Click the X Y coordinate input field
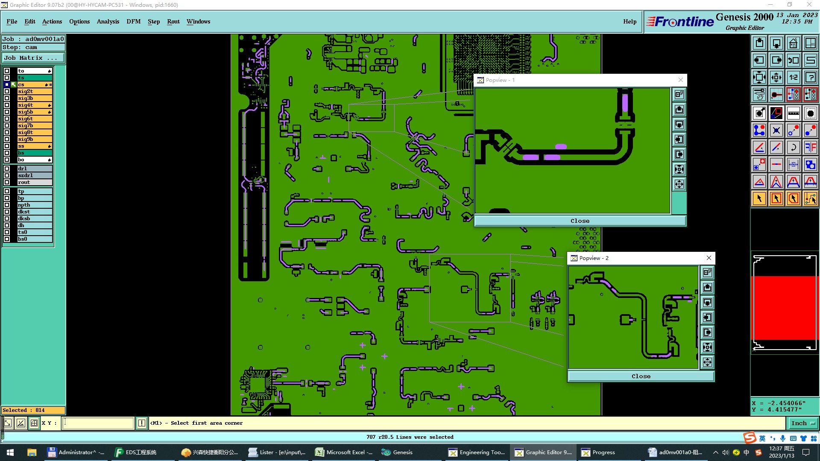Image resolution: width=820 pixels, height=461 pixels. [98, 423]
